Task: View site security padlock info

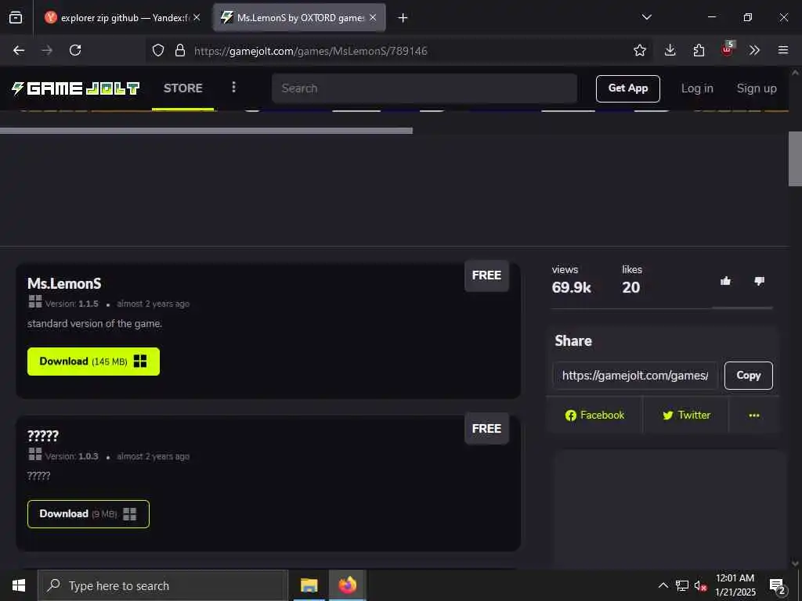Action: pyautogui.click(x=179, y=50)
